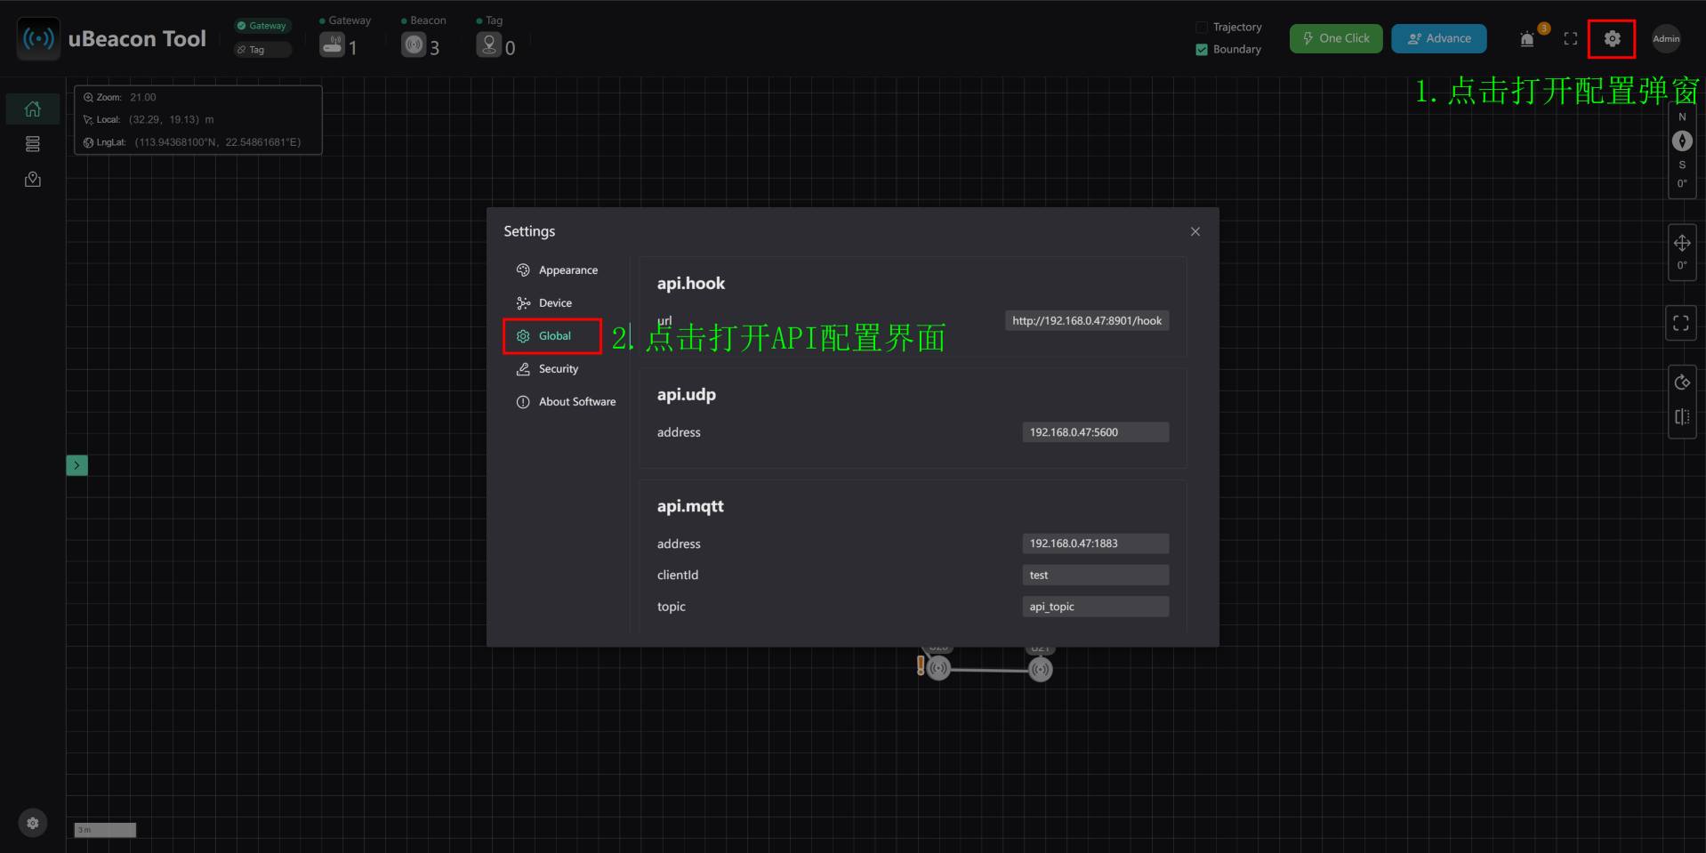Open Security settings tab
The width and height of the screenshot is (1706, 853).
click(547, 369)
